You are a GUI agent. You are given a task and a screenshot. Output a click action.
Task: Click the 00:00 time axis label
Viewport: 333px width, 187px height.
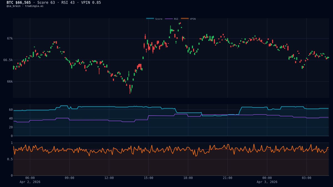[267, 178]
